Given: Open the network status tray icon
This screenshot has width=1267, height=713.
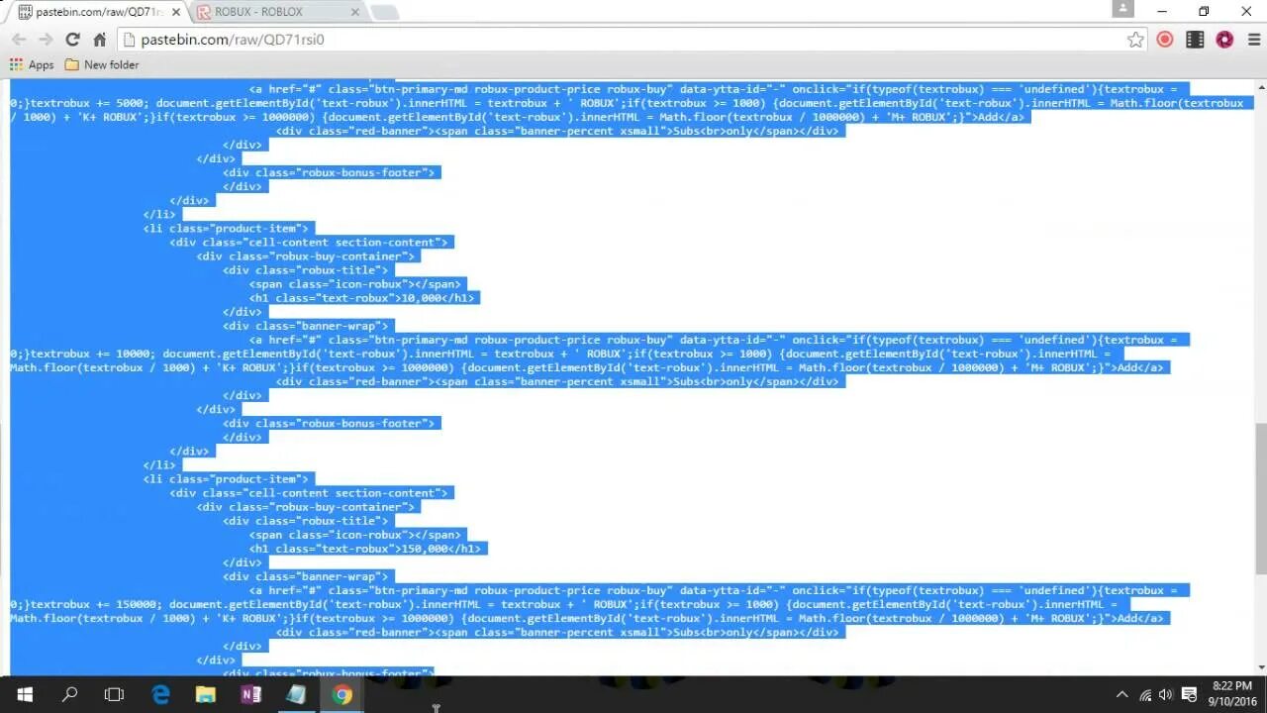Looking at the screenshot, I should 1145,695.
